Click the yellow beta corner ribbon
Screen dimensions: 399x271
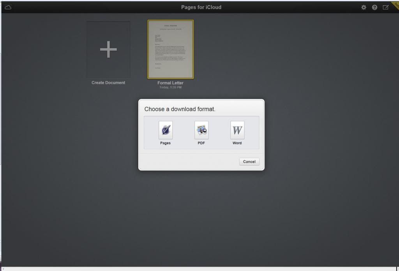pyautogui.click(x=395, y=4)
